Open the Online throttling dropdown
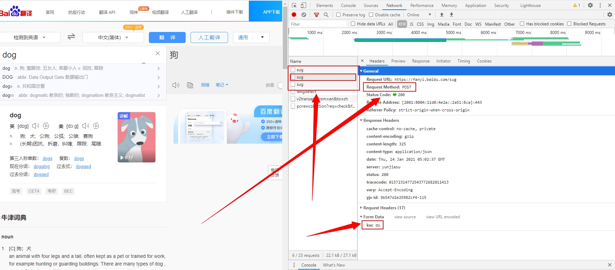615x270 pixels. (x=419, y=15)
